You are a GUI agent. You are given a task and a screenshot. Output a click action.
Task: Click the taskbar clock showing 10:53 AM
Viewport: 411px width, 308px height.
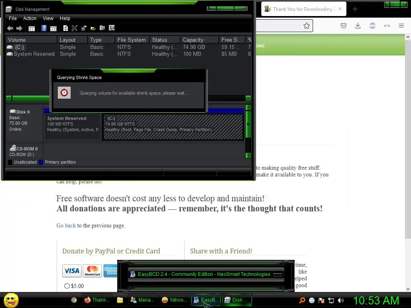[x=376, y=300]
